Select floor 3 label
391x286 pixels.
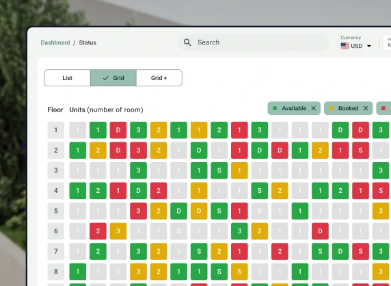(56, 170)
